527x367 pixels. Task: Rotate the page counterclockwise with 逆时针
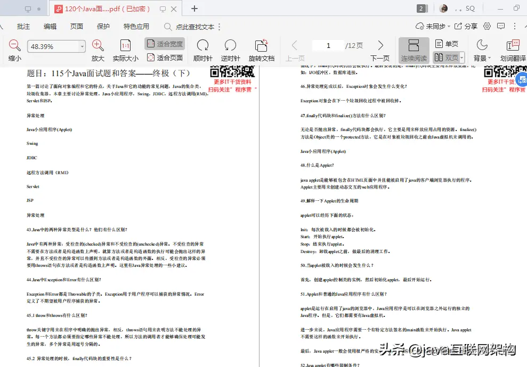point(230,50)
